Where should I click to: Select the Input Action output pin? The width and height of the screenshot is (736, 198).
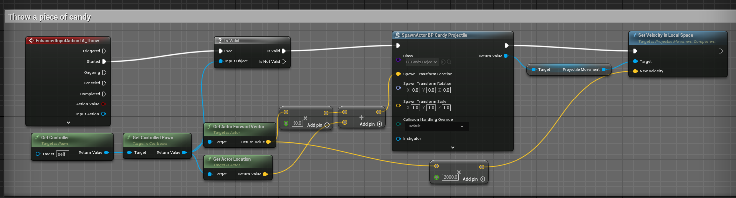click(x=103, y=114)
